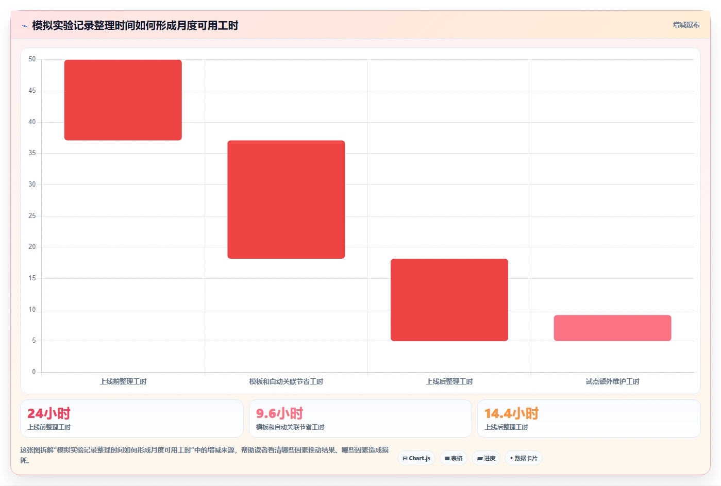Click the pink 试点额外维护工时 bar
The image size is (721, 486).
pyautogui.click(x=612, y=328)
